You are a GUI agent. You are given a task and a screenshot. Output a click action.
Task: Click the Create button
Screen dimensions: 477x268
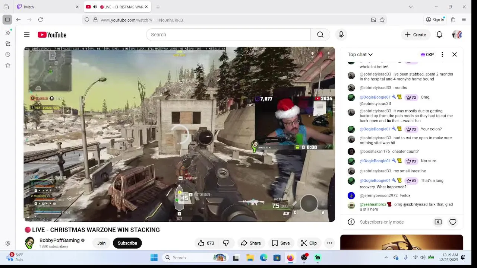click(416, 35)
